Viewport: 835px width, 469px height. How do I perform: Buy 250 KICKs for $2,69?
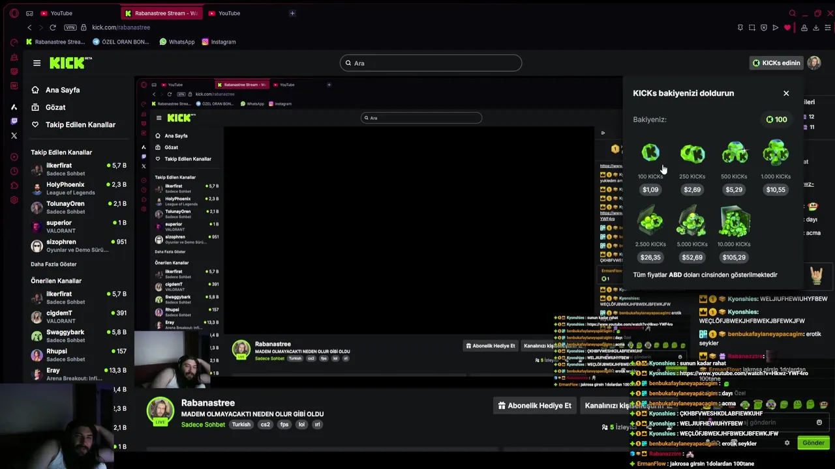click(x=692, y=190)
